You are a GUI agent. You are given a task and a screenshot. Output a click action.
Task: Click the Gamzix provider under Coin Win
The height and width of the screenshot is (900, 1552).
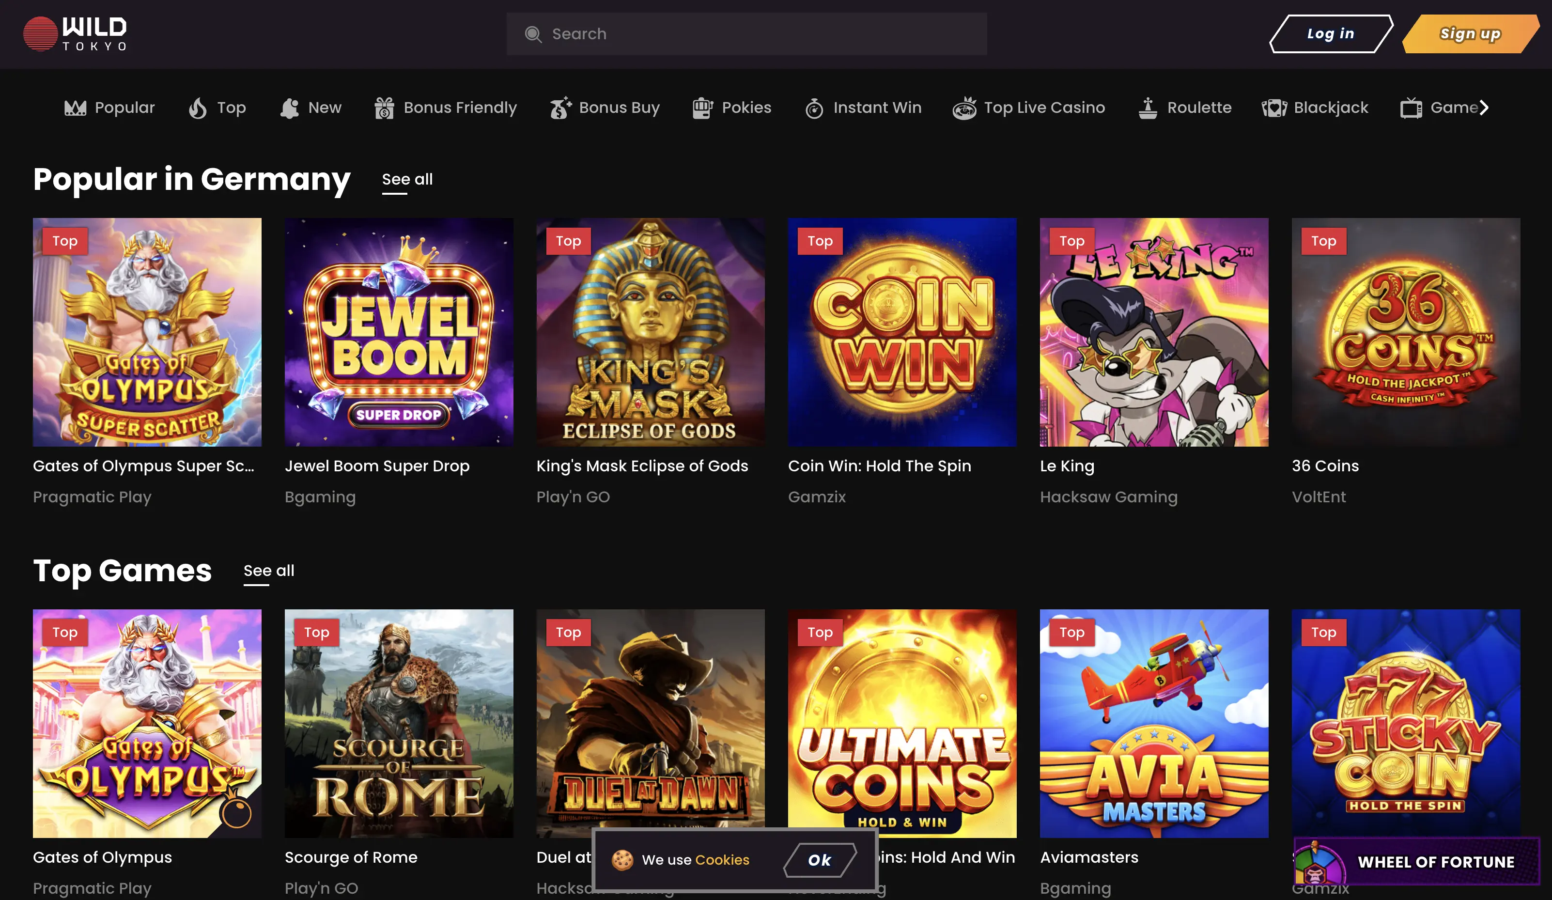[817, 497]
